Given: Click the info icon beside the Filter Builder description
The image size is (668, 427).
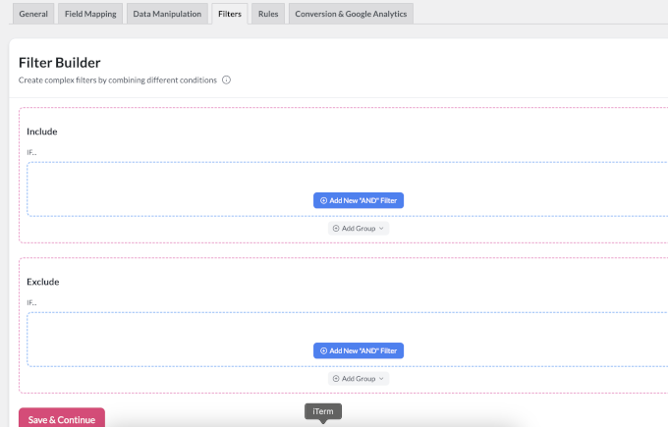Looking at the screenshot, I should point(226,80).
